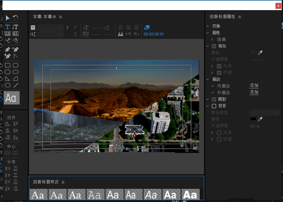Choose the Selection arrow tool
The image size is (283, 202).
point(8,18)
